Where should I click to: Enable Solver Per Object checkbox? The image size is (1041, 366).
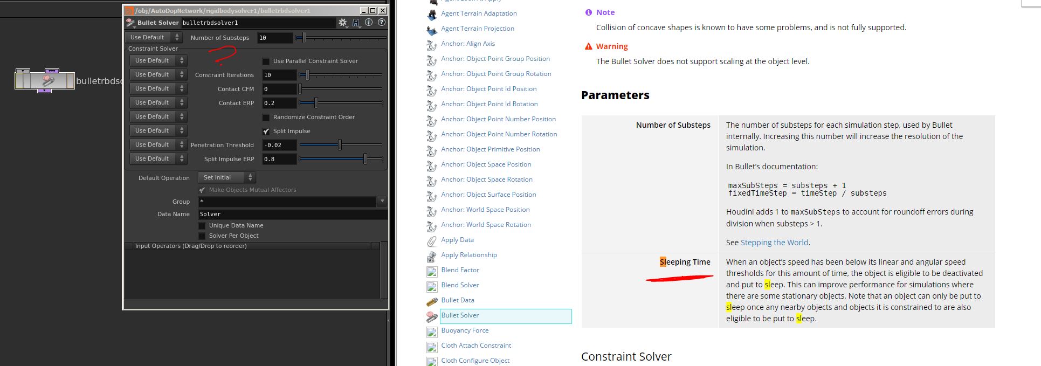(x=202, y=236)
